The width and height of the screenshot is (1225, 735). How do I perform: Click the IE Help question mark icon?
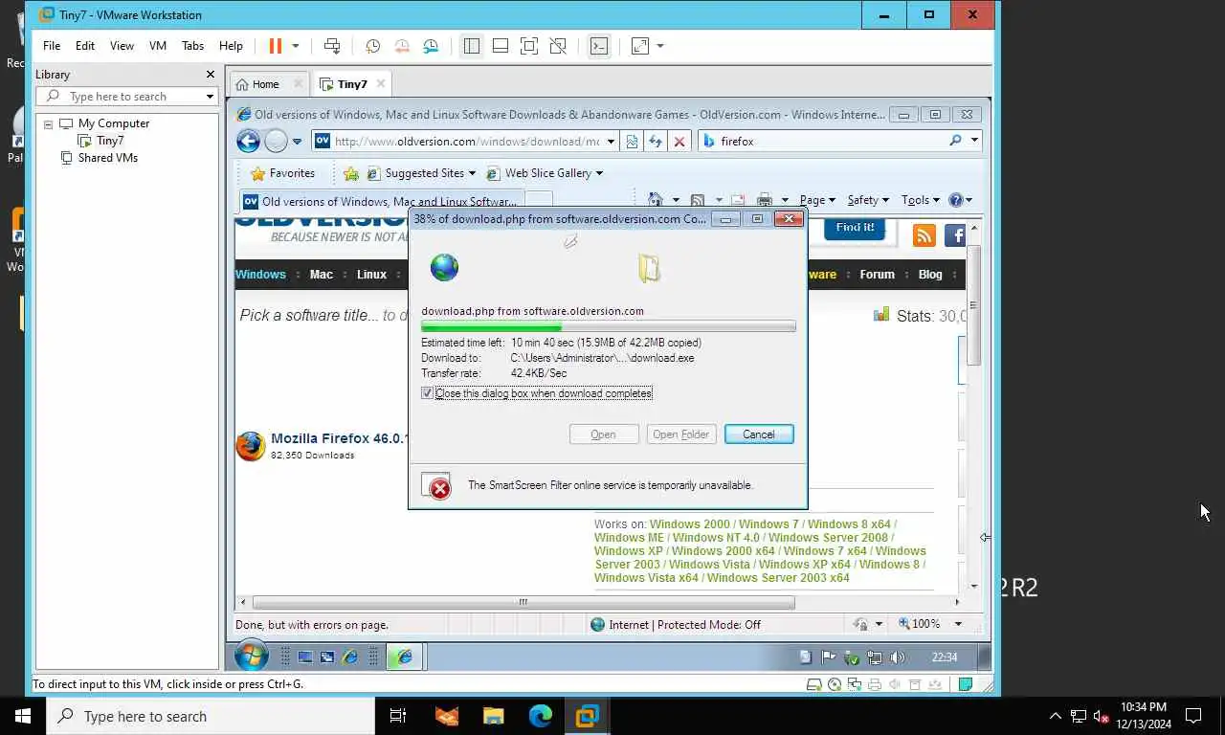(x=955, y=200)
